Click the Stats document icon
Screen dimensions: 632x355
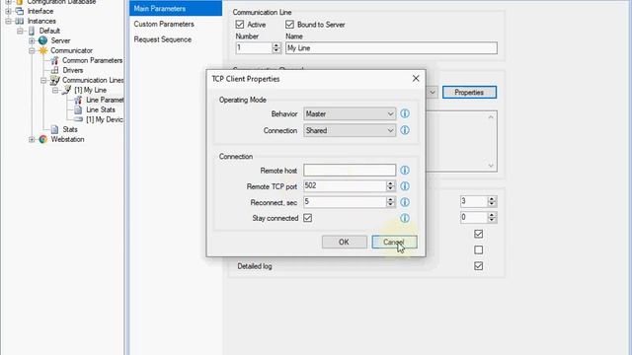55,129
